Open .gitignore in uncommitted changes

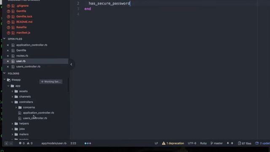[x=22, y=5]
